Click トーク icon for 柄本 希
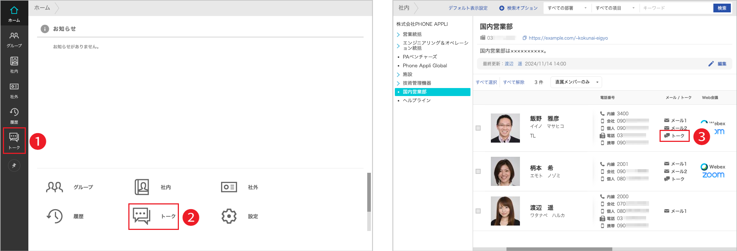The image size is (737, 251). [667, 179]
